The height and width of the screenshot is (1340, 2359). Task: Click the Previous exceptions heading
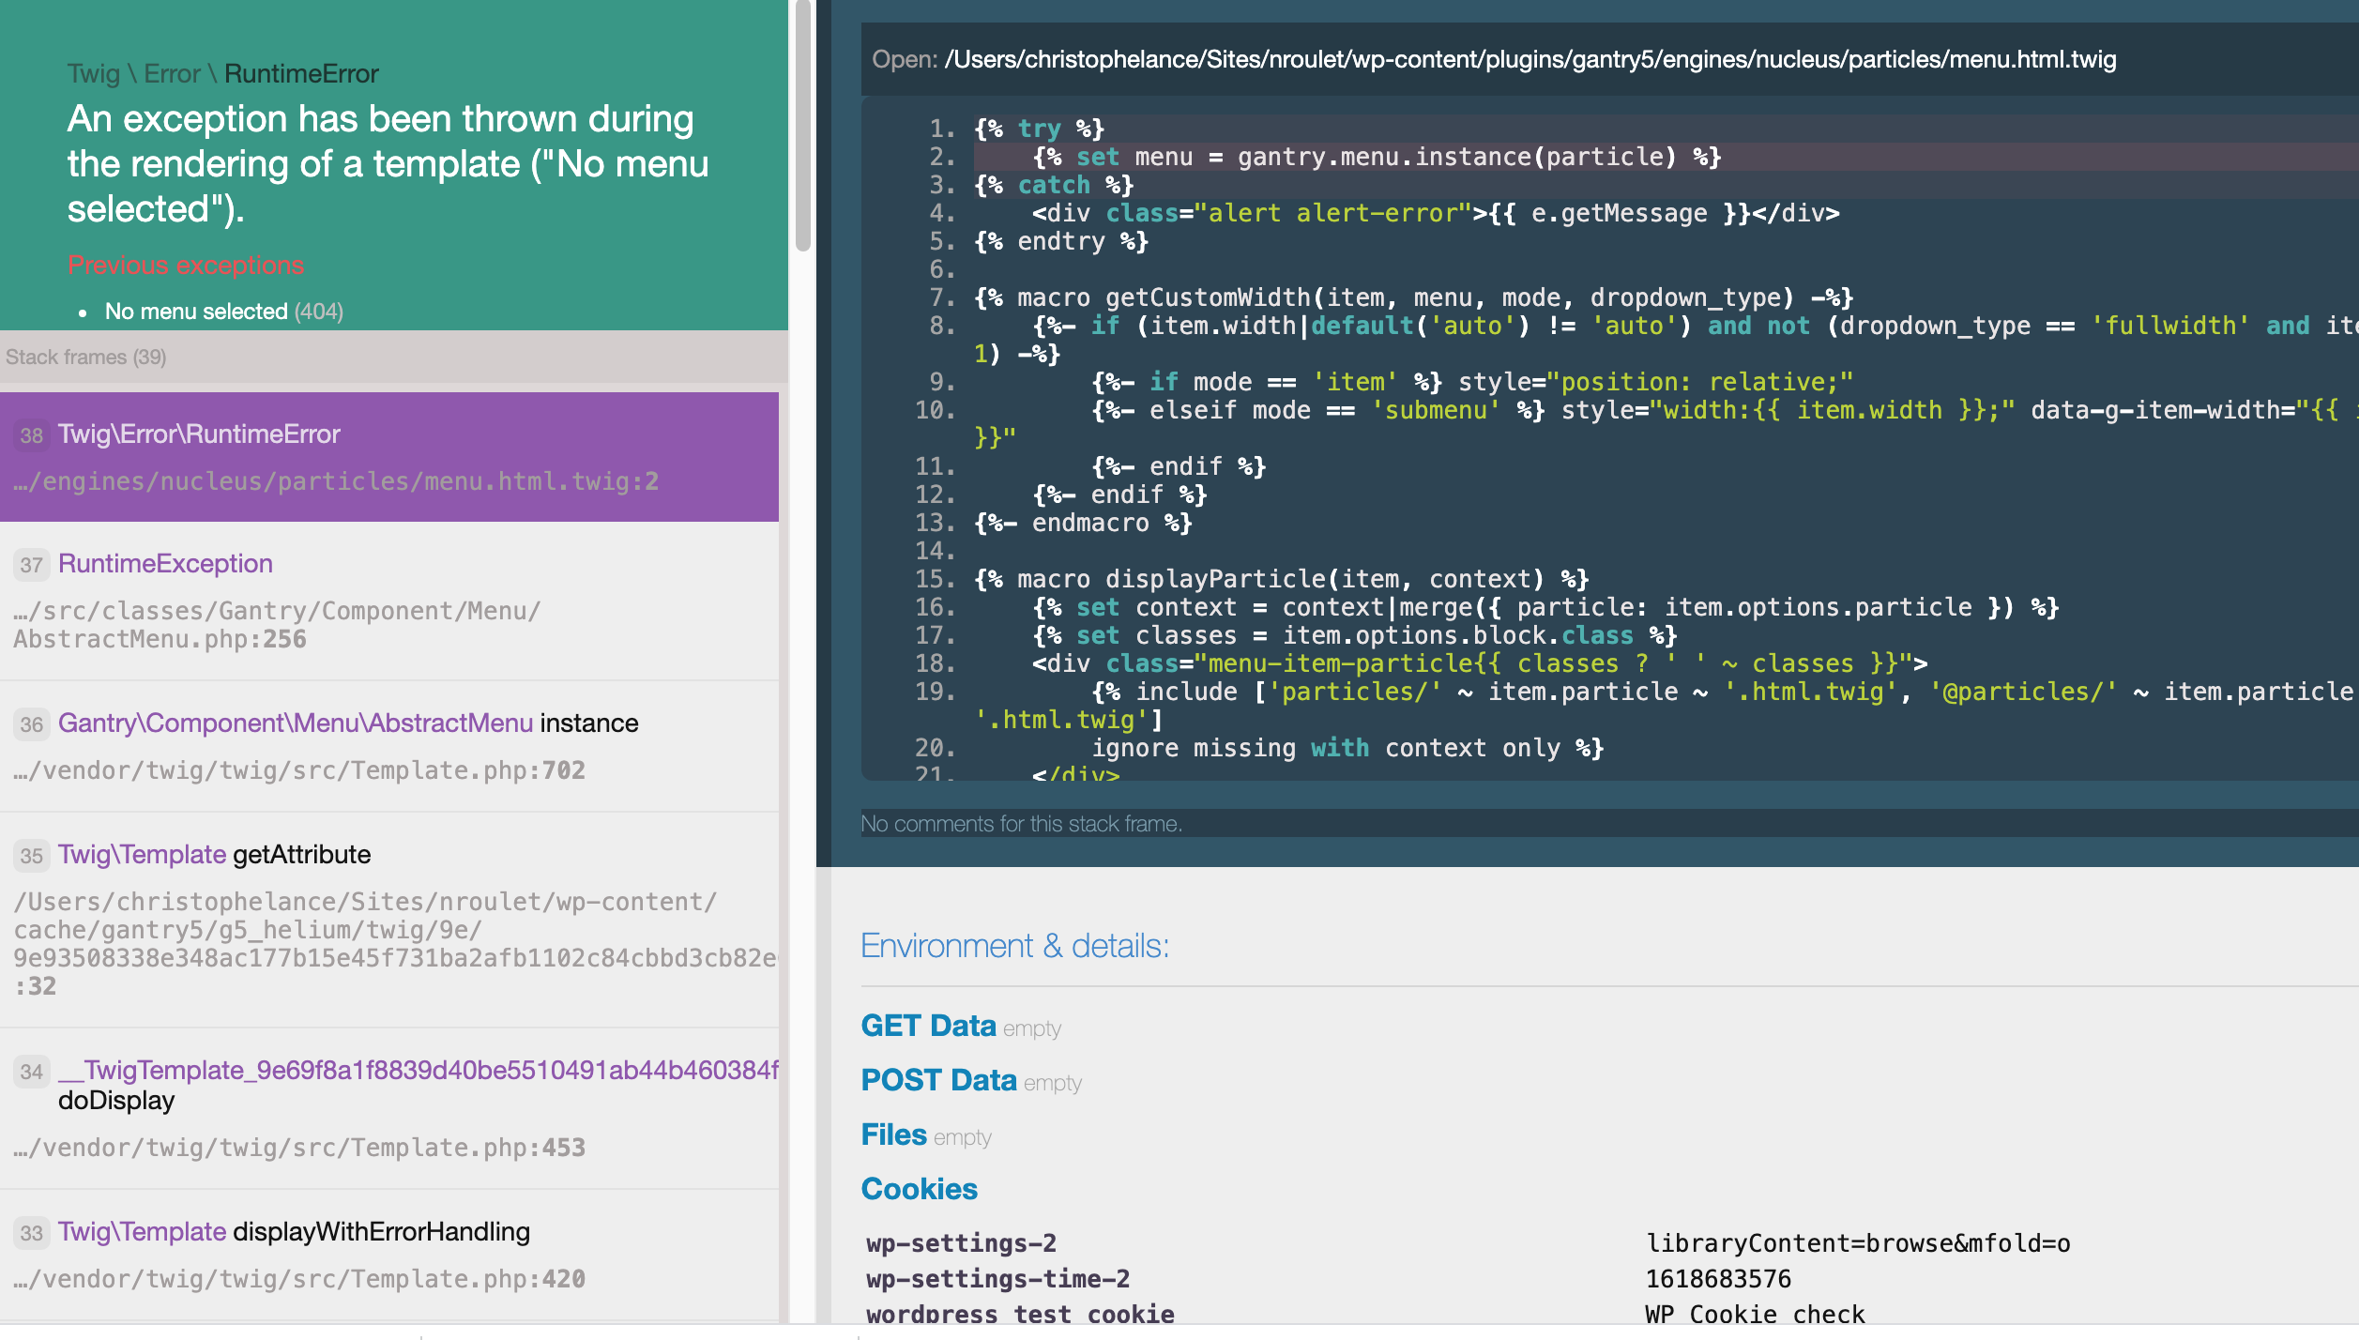click(185, 265)
